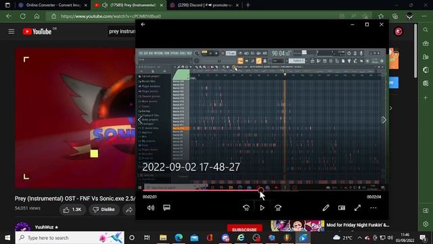The height and width of the screenshot is (244, 433).
Task: Click the browser address bar URL
Action: [x=111, y=16]
